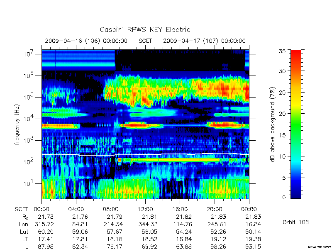Click the LT value '17.81'

click(80, 239)
